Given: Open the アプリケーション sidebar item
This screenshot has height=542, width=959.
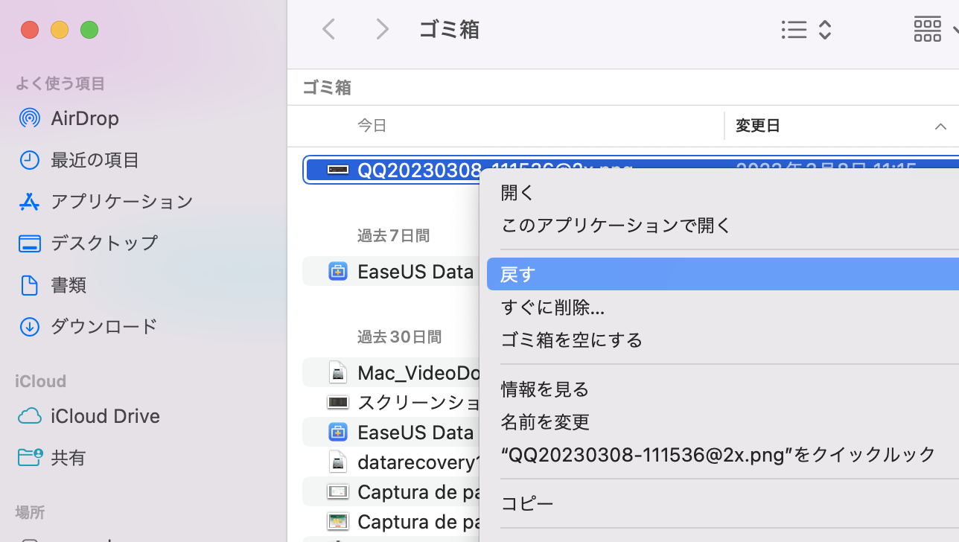Looking at the screenshot, I should tap(30, 201).
